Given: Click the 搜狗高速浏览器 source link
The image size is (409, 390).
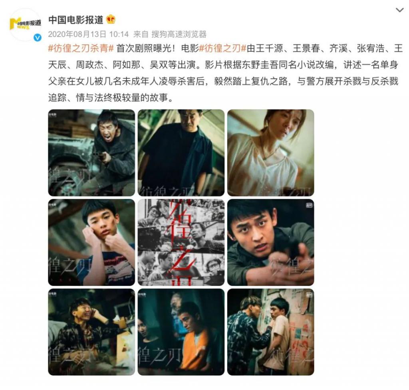Looking at the screenshot, I should (x=179, y=34).
